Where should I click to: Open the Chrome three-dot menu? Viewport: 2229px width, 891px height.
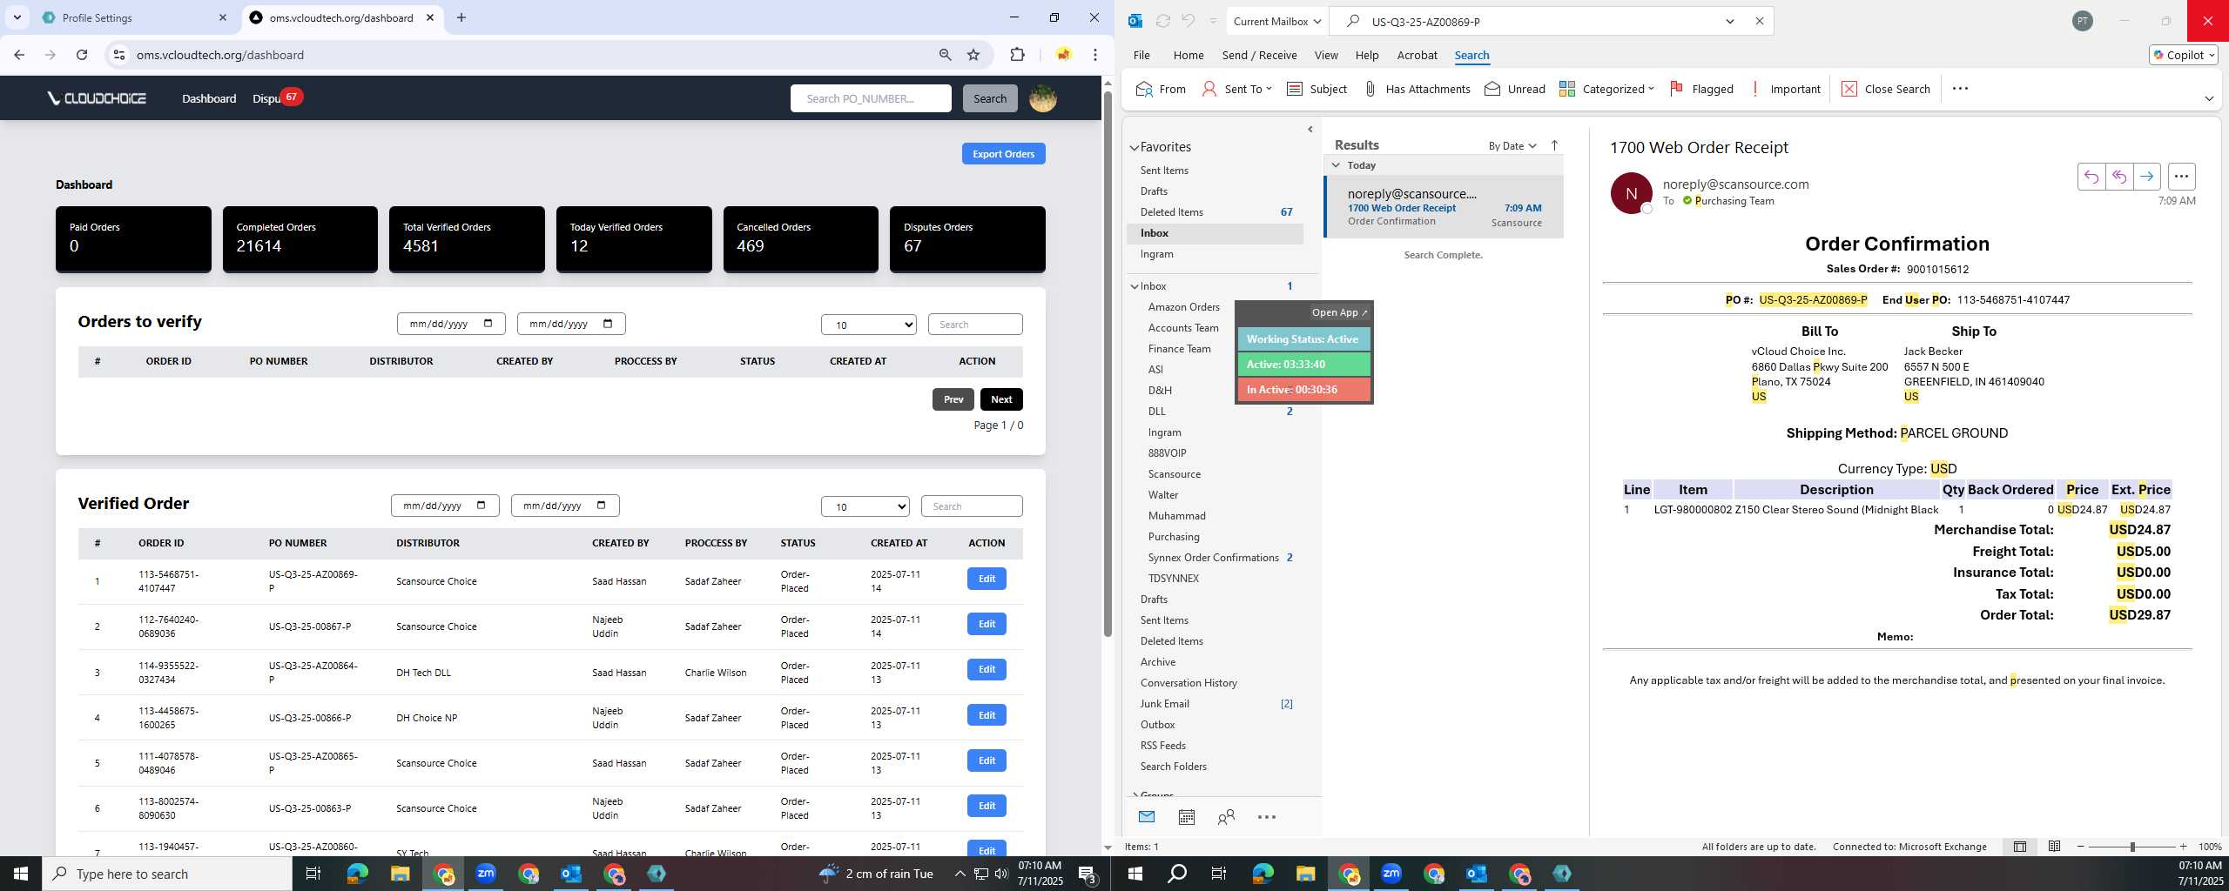click(1095, 55)
